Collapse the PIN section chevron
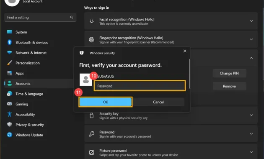264x159 pixels. coord(251,58)
